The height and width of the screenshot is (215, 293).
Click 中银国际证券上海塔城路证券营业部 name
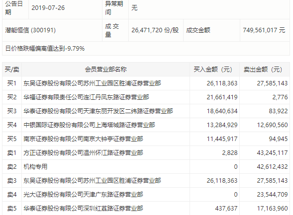(89, 125)
